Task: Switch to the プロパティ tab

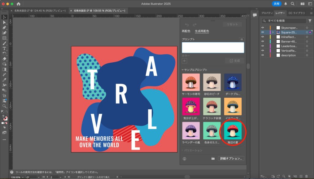Action: 267,13
